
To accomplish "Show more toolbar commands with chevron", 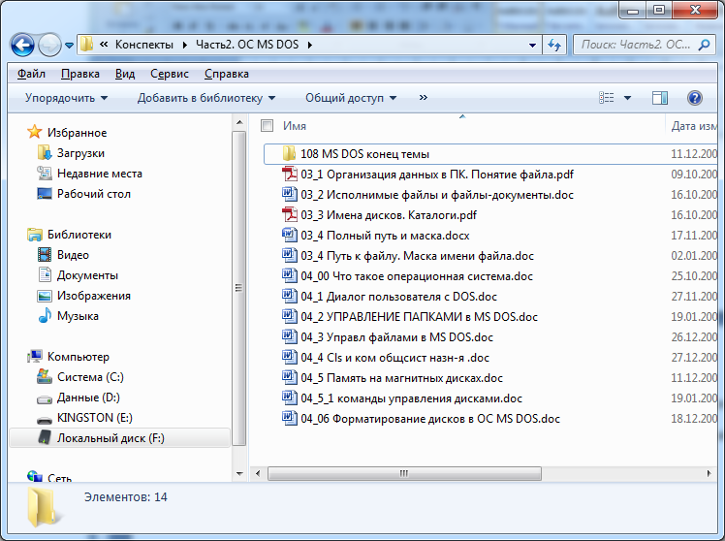I will click(x=423, y=98).
